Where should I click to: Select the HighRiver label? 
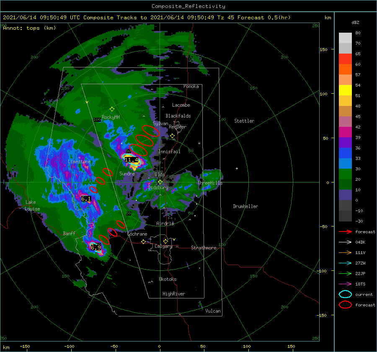click(x=174, y=294)
